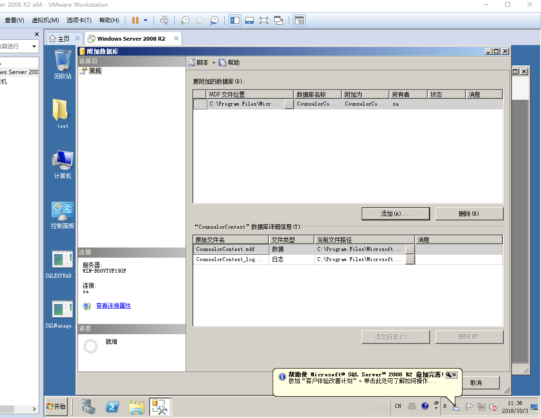Open Server Manager from the taskbar
The width and height of the screenshot is (541, 418).
[x=89, y=406]
